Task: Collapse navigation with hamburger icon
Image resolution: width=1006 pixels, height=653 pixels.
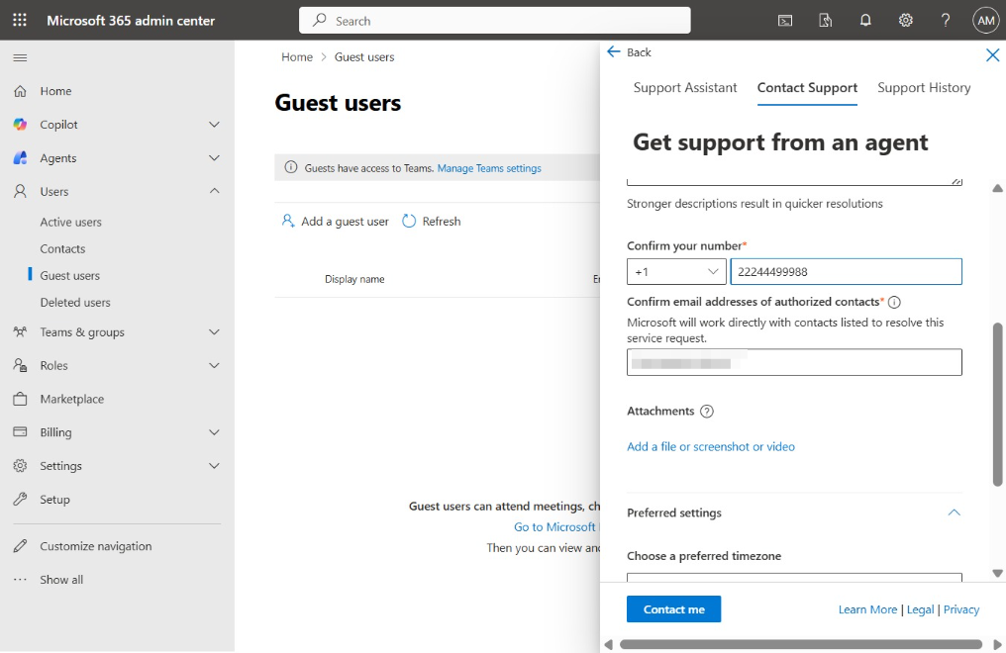Action: coord(20,57)
